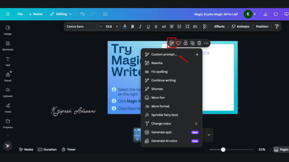Open the Editing mode dropdown
The image size is (289, 162).
point(61,14)
